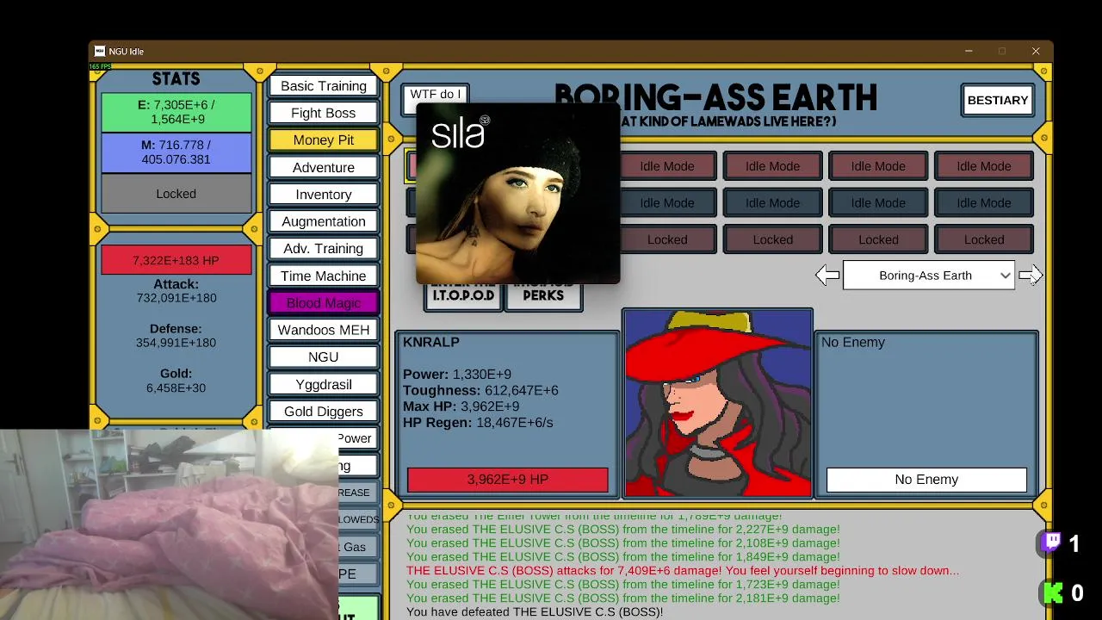The image size is (1102, 620).
Task: Click the STATS panel heading
Action: pos(176,79)
